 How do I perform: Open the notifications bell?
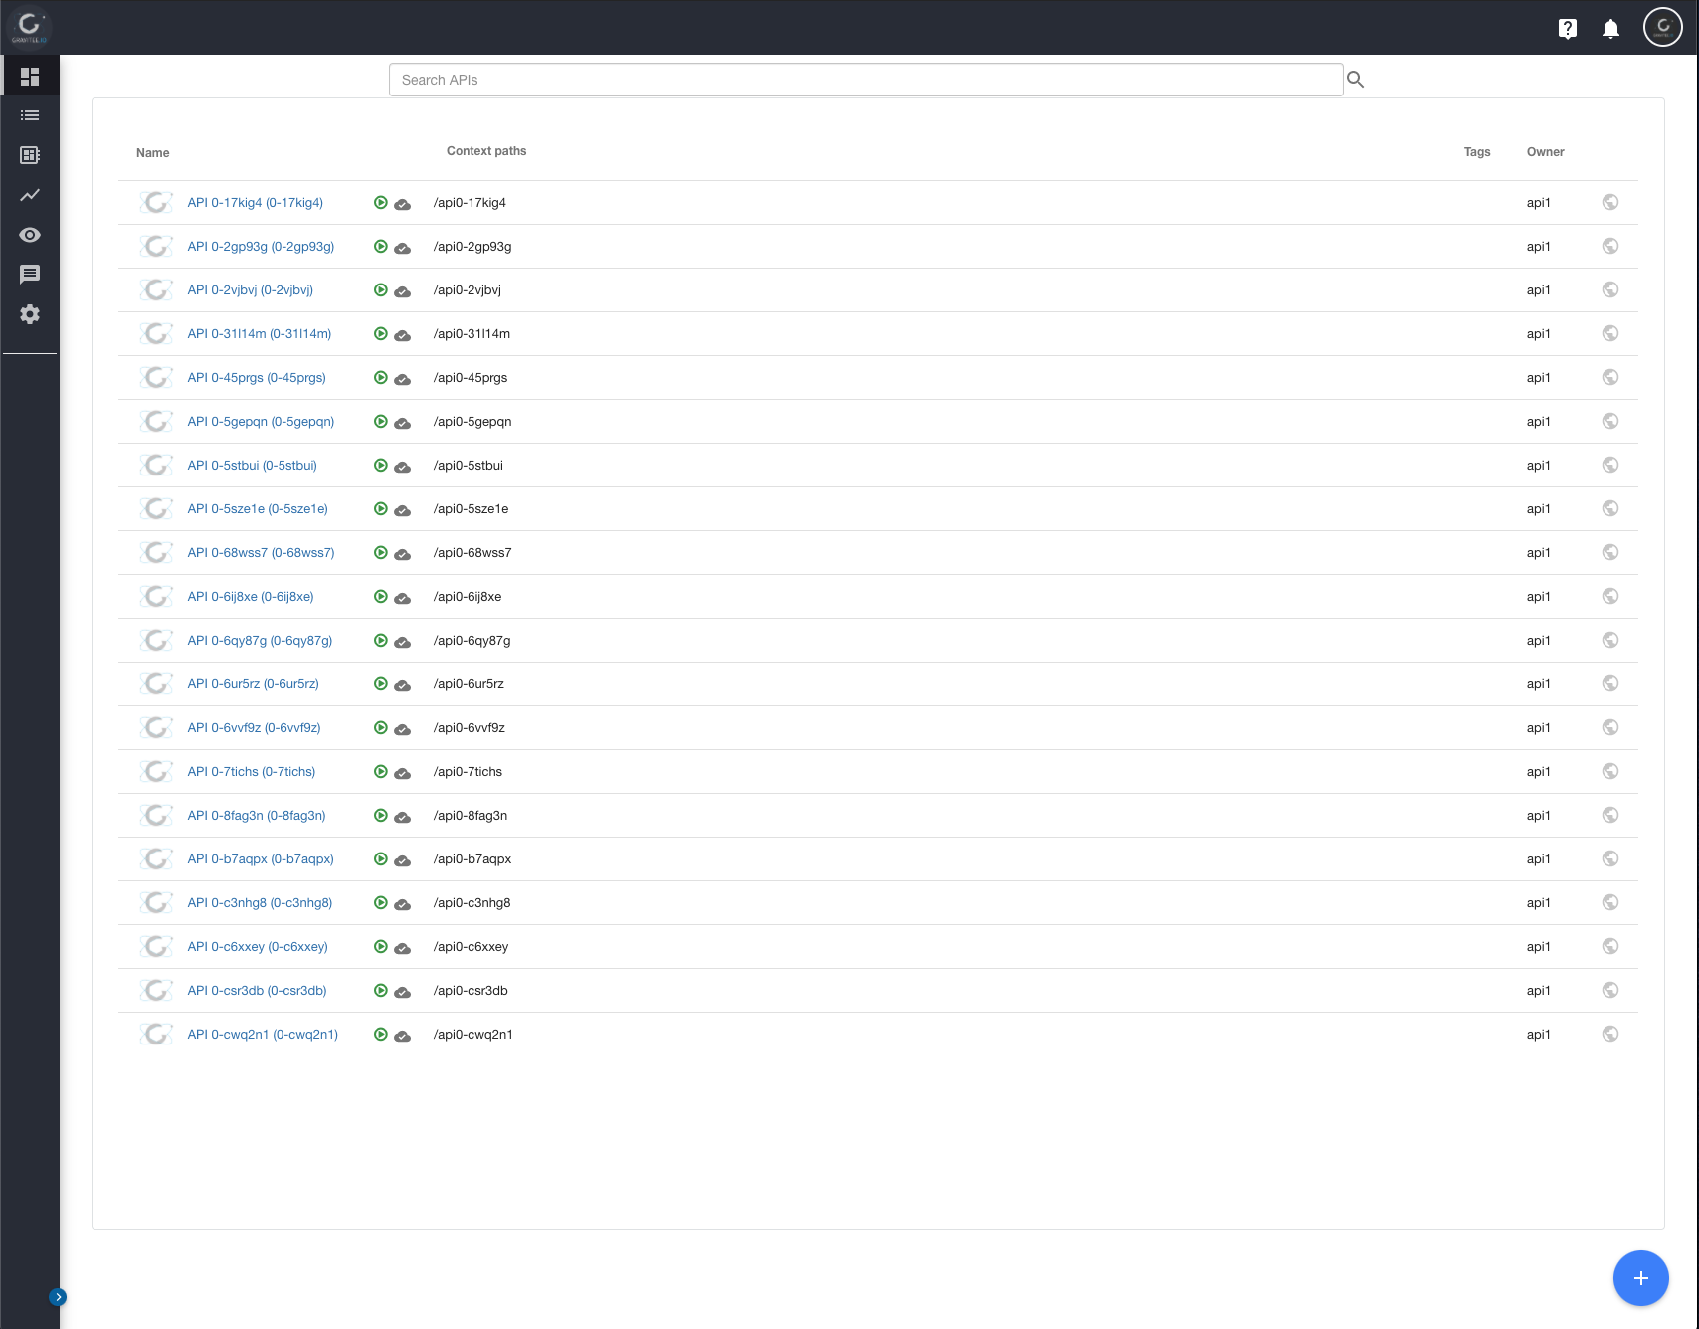tap(1611, 29)
